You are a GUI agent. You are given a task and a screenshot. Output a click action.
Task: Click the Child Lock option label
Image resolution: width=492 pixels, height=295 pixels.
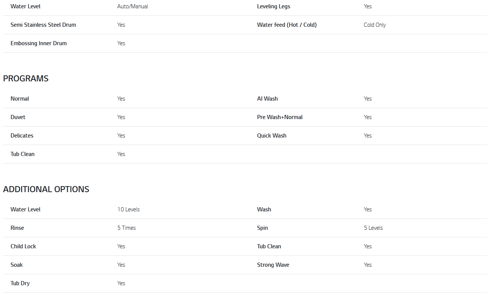click(23, 246)
